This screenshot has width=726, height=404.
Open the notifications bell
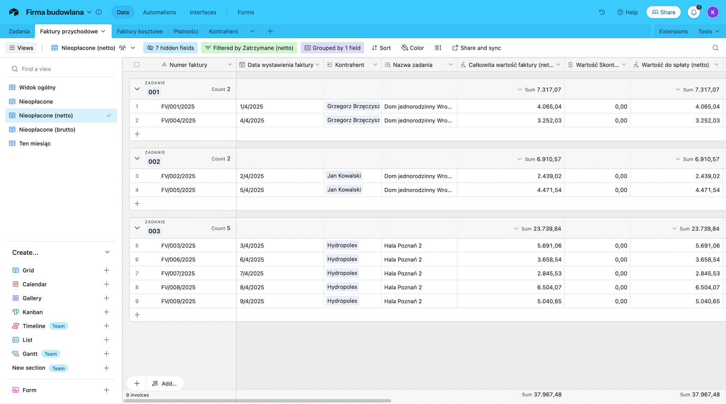(693, 12)
